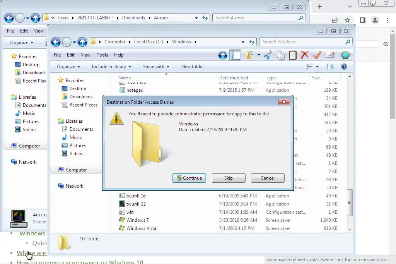Toggle the navigation pane toolbar icon
This screenshot has height=264, width=396.
pos(235,55)
